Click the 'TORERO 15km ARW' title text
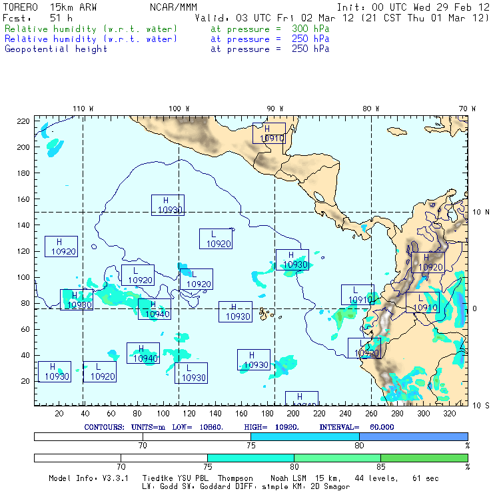This screenshot has width=493, height=493. 50,7
